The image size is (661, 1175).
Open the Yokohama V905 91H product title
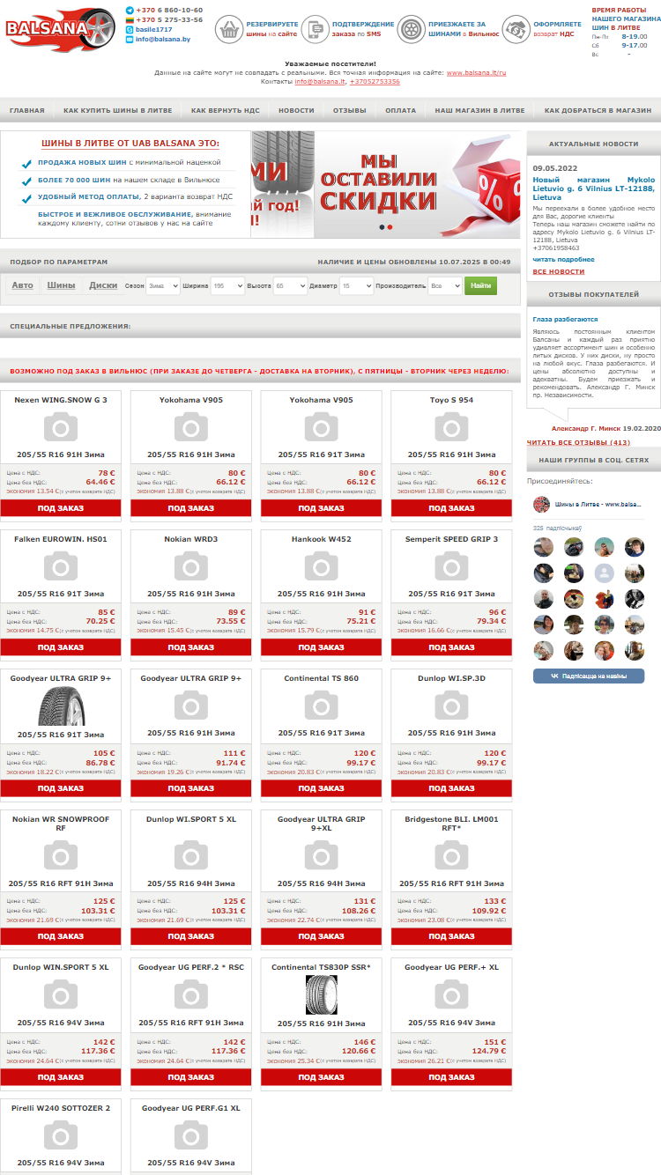click(191, 400)
